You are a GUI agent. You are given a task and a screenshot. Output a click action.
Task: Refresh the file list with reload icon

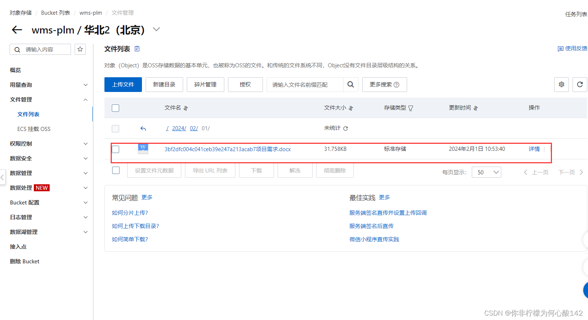(580, 85)
